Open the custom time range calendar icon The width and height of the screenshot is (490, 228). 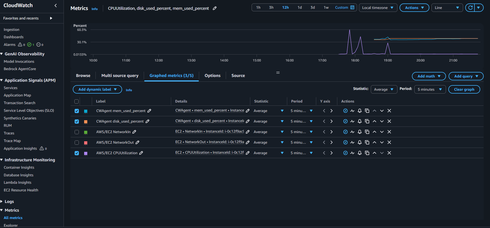coord(352,7)
